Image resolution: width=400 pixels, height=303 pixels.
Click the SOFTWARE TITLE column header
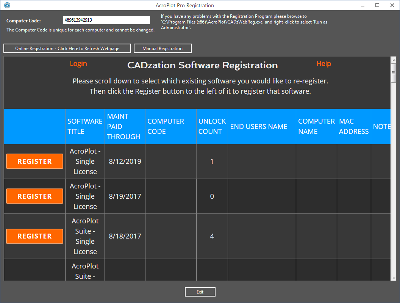coord(85,126)
